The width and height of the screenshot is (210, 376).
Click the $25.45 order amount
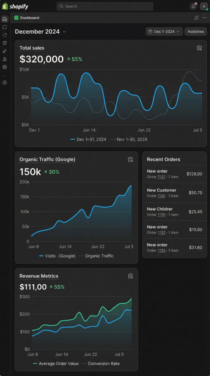[x=195, y=212]
